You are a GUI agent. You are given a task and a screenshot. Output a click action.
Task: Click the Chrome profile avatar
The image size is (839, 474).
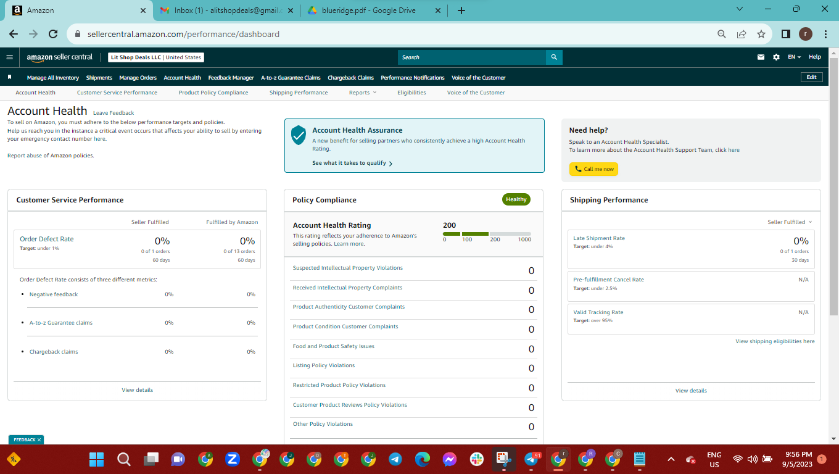(806, 34)
